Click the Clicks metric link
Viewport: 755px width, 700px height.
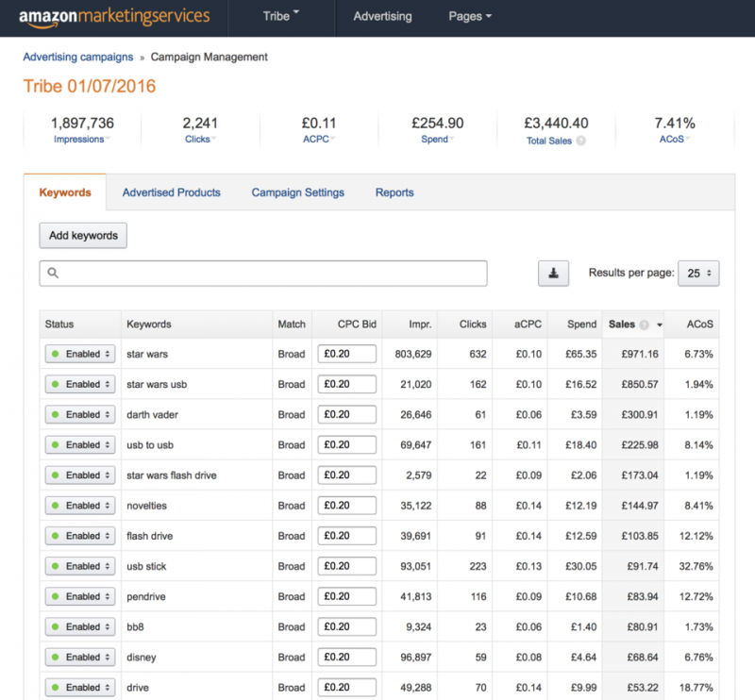[x=197, y=139]
